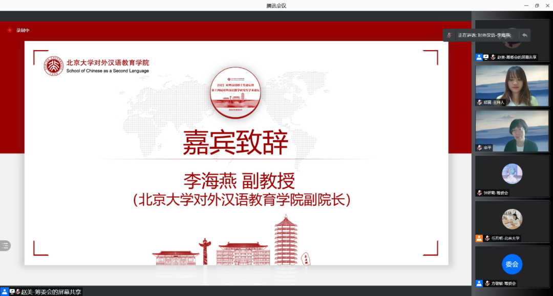Click the muted mic icon beside 幸平

[480, 148]
